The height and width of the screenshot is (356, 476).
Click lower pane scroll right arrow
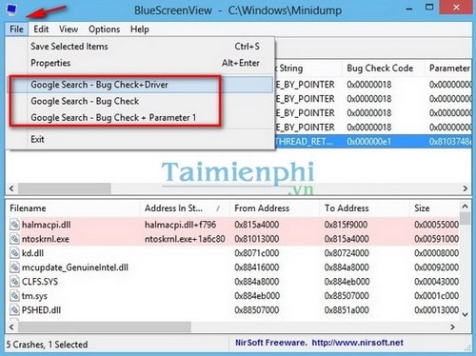click(x=453, y=326)
